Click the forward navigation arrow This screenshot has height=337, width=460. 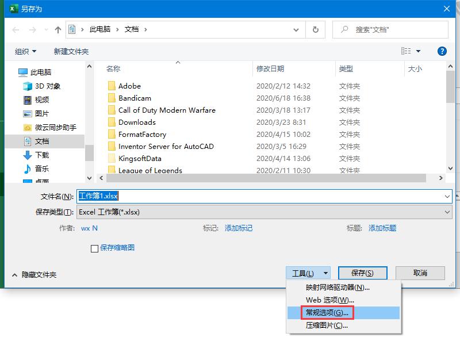coord(33,30)
